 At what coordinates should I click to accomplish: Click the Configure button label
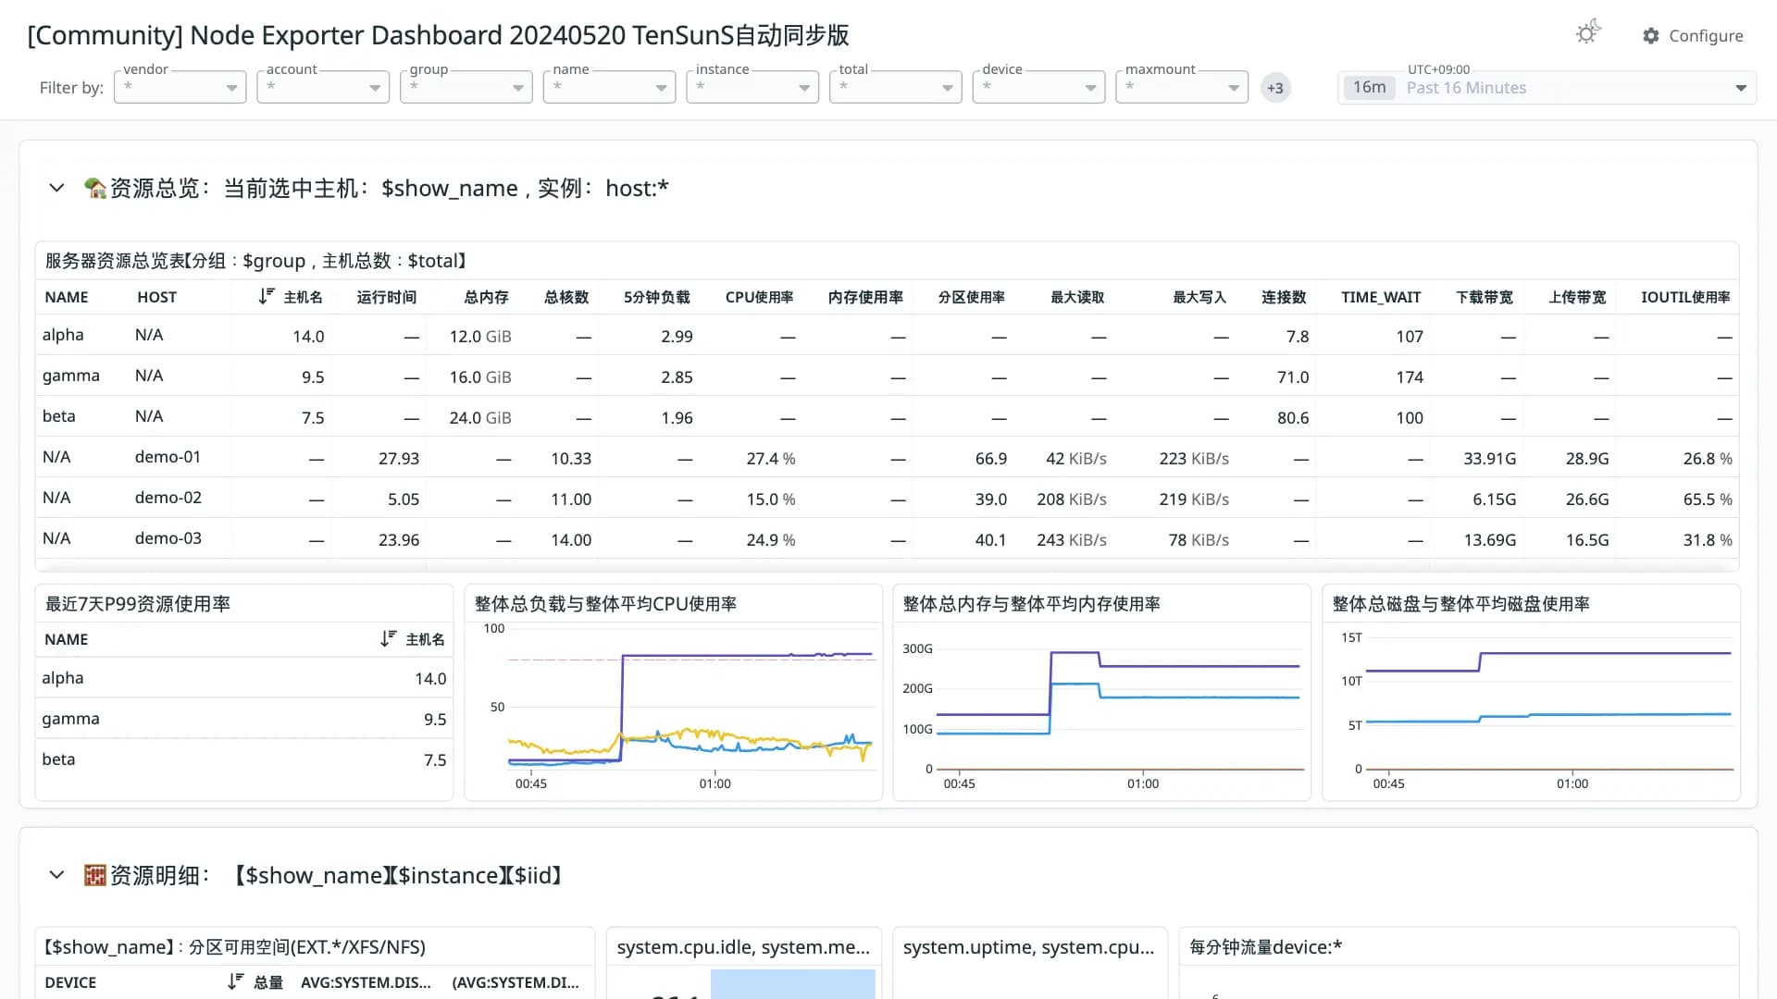point(1706,36)
